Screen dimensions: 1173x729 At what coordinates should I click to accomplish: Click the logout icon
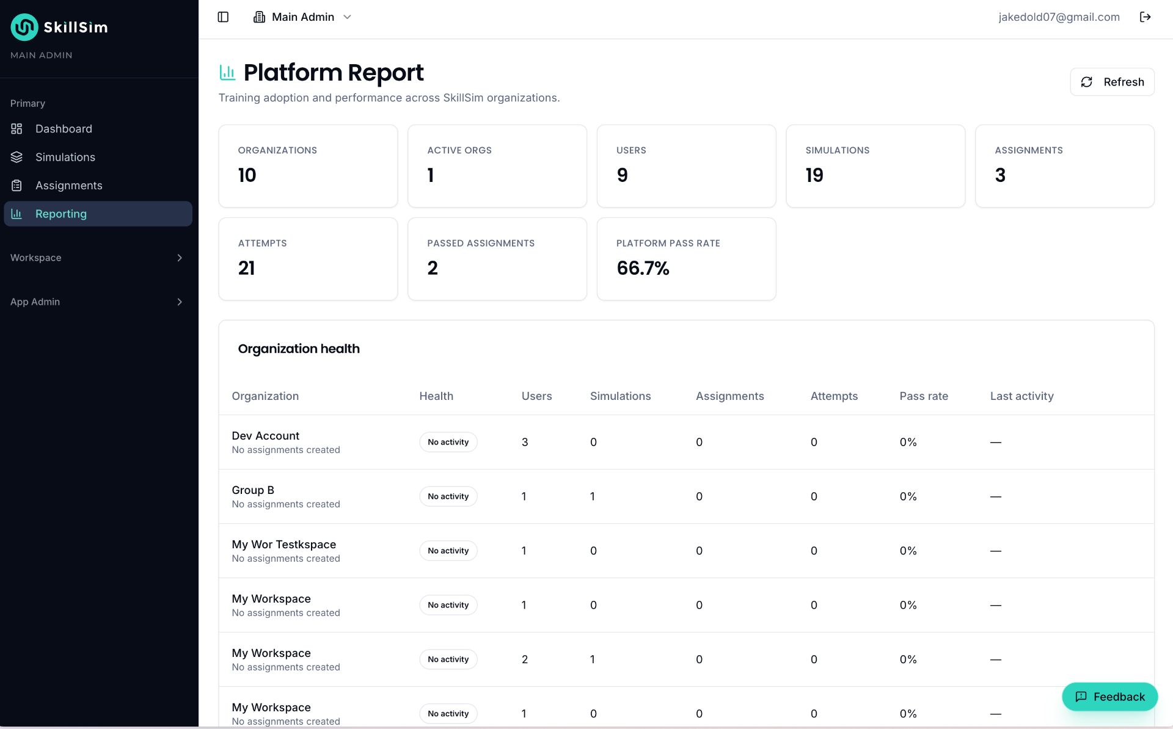point(1146,17)
